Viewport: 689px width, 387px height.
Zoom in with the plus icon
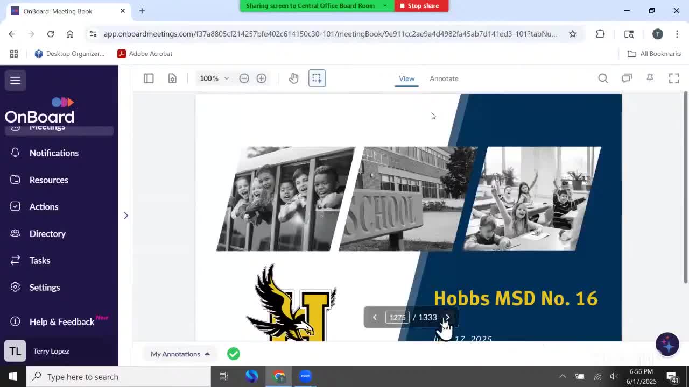[261, 78]
